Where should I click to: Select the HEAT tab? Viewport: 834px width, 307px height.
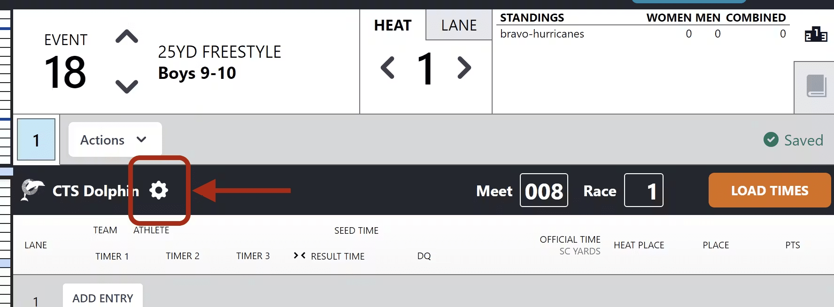tap(393, 25)
